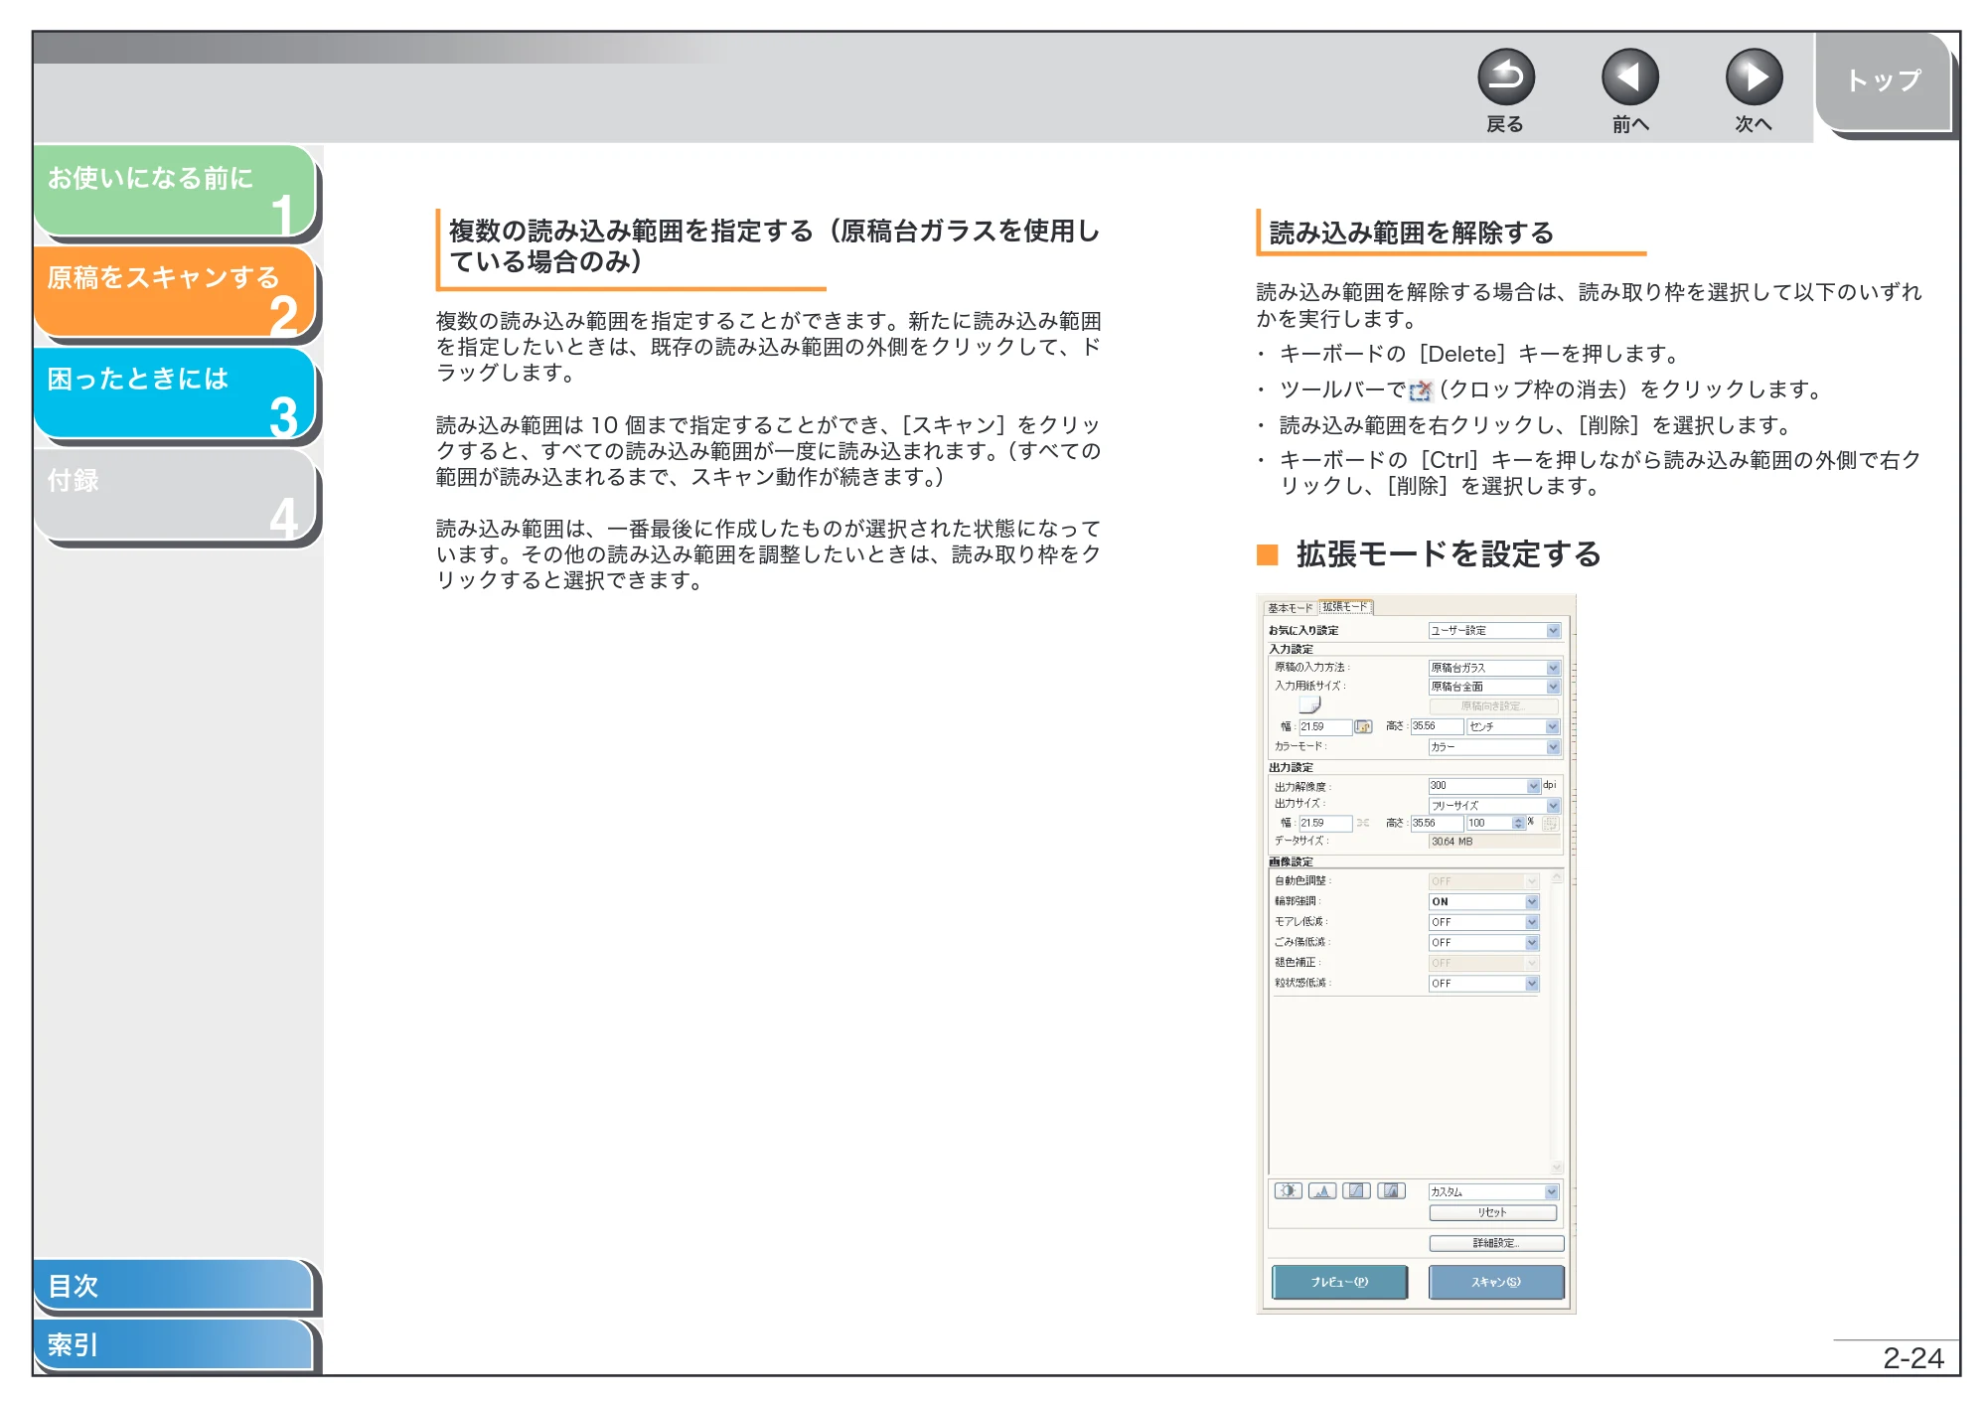Click the リセット button
Screen dimensions: 1987x1406
click(1492, 1212)
